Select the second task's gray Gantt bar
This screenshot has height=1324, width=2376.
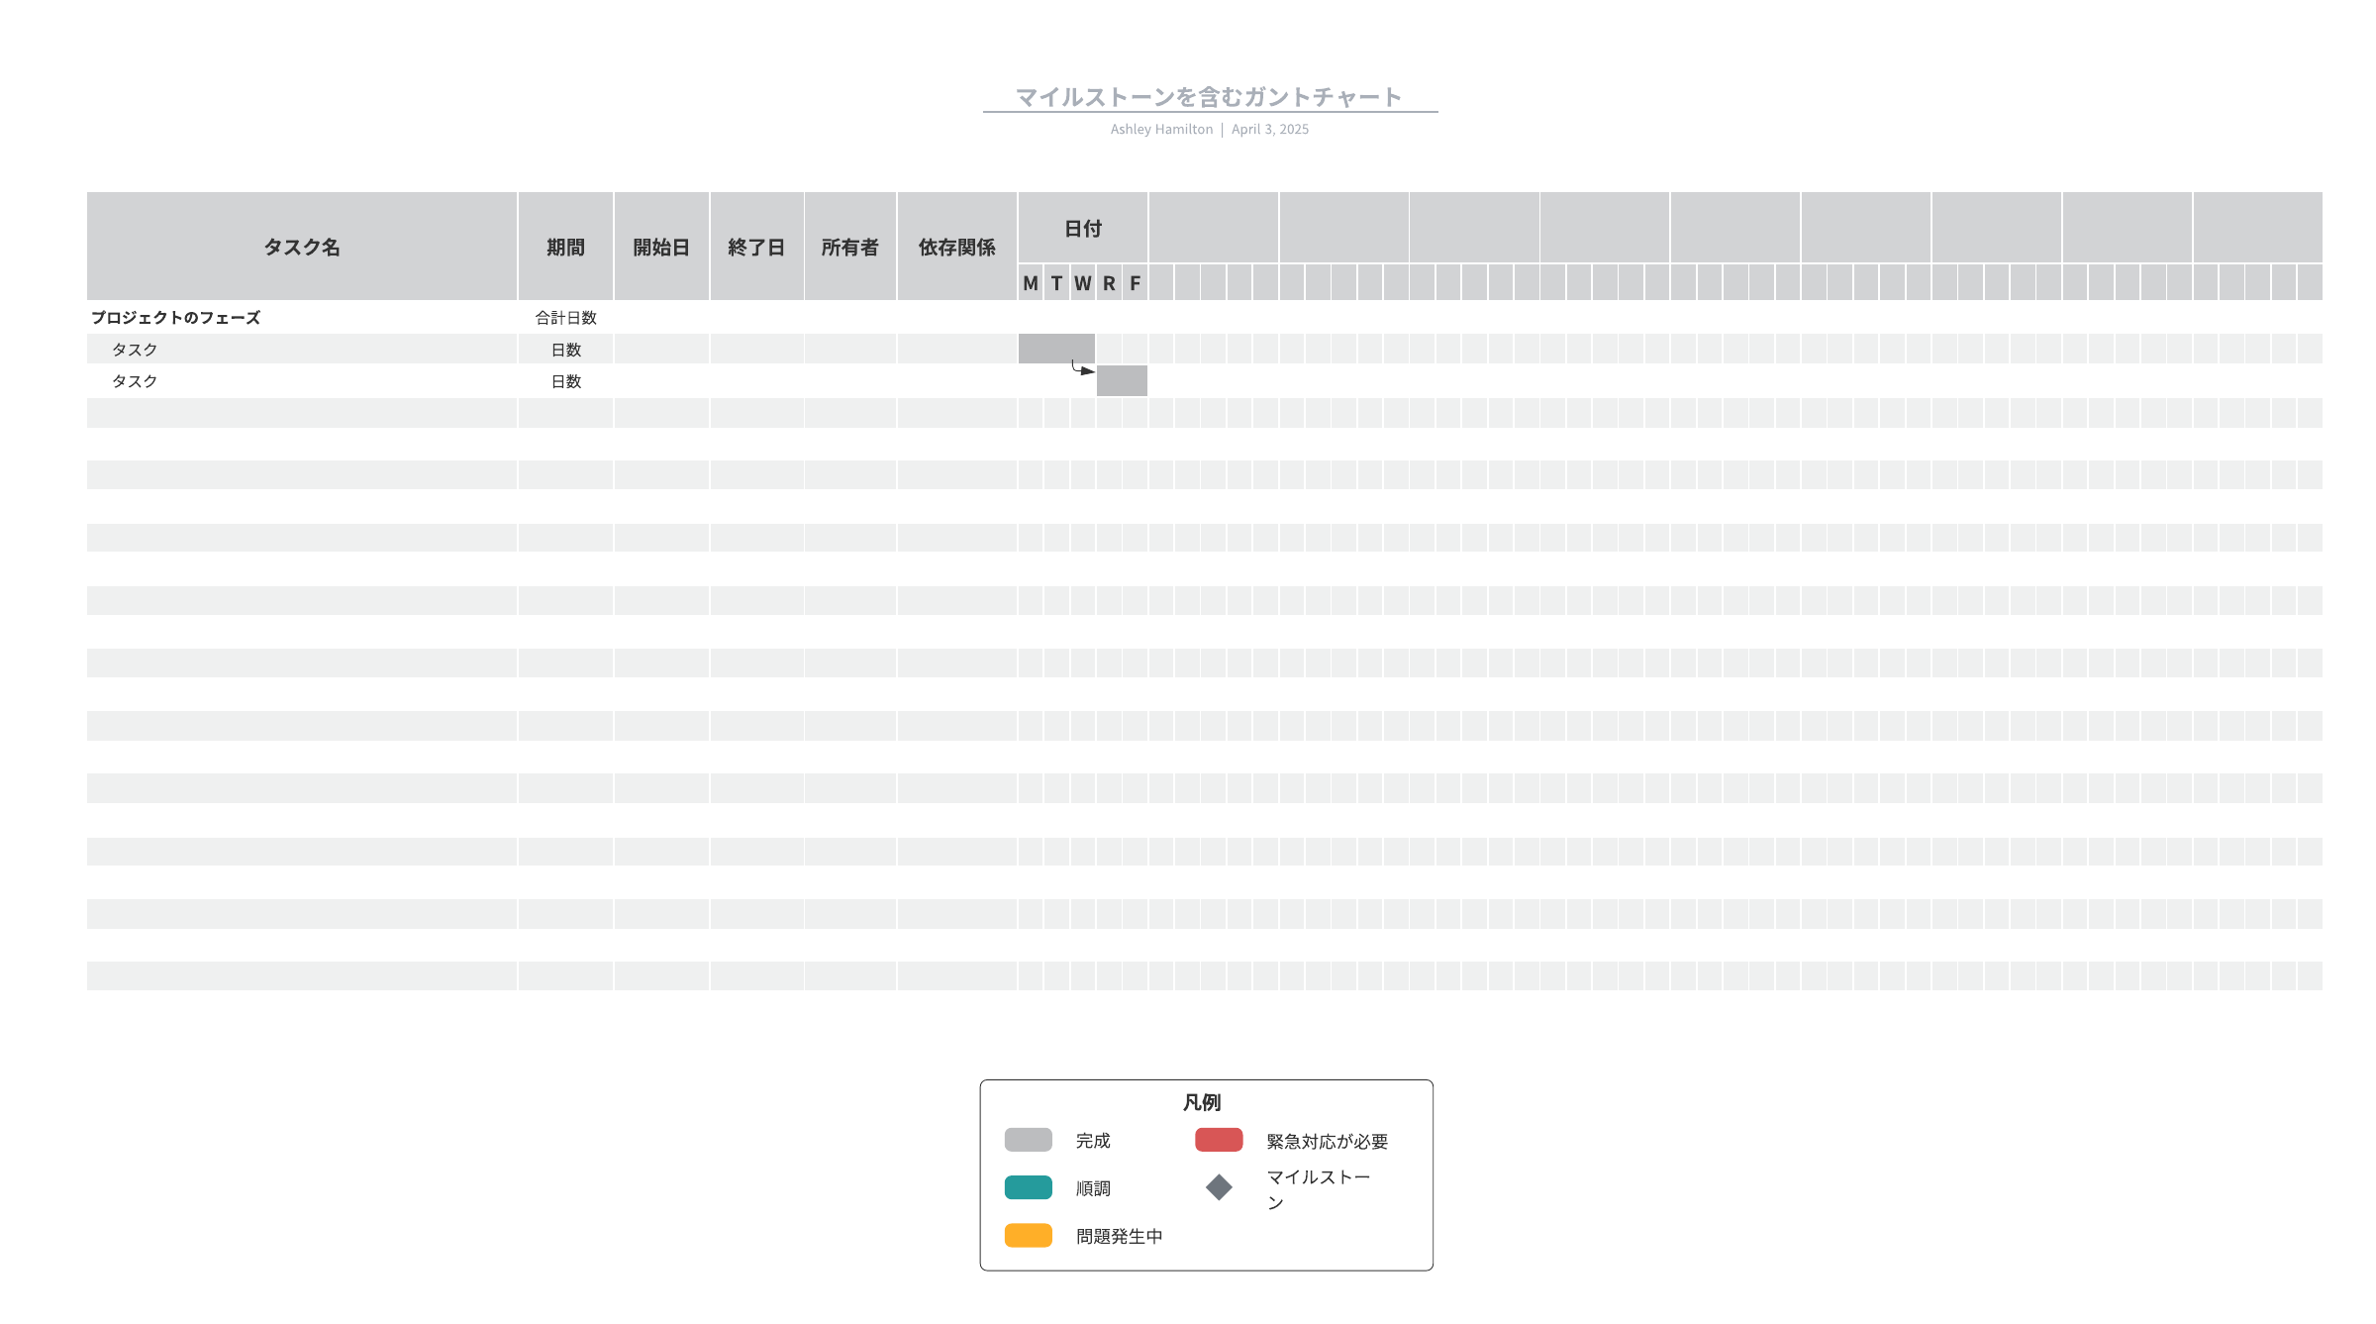coord(1122,381)
